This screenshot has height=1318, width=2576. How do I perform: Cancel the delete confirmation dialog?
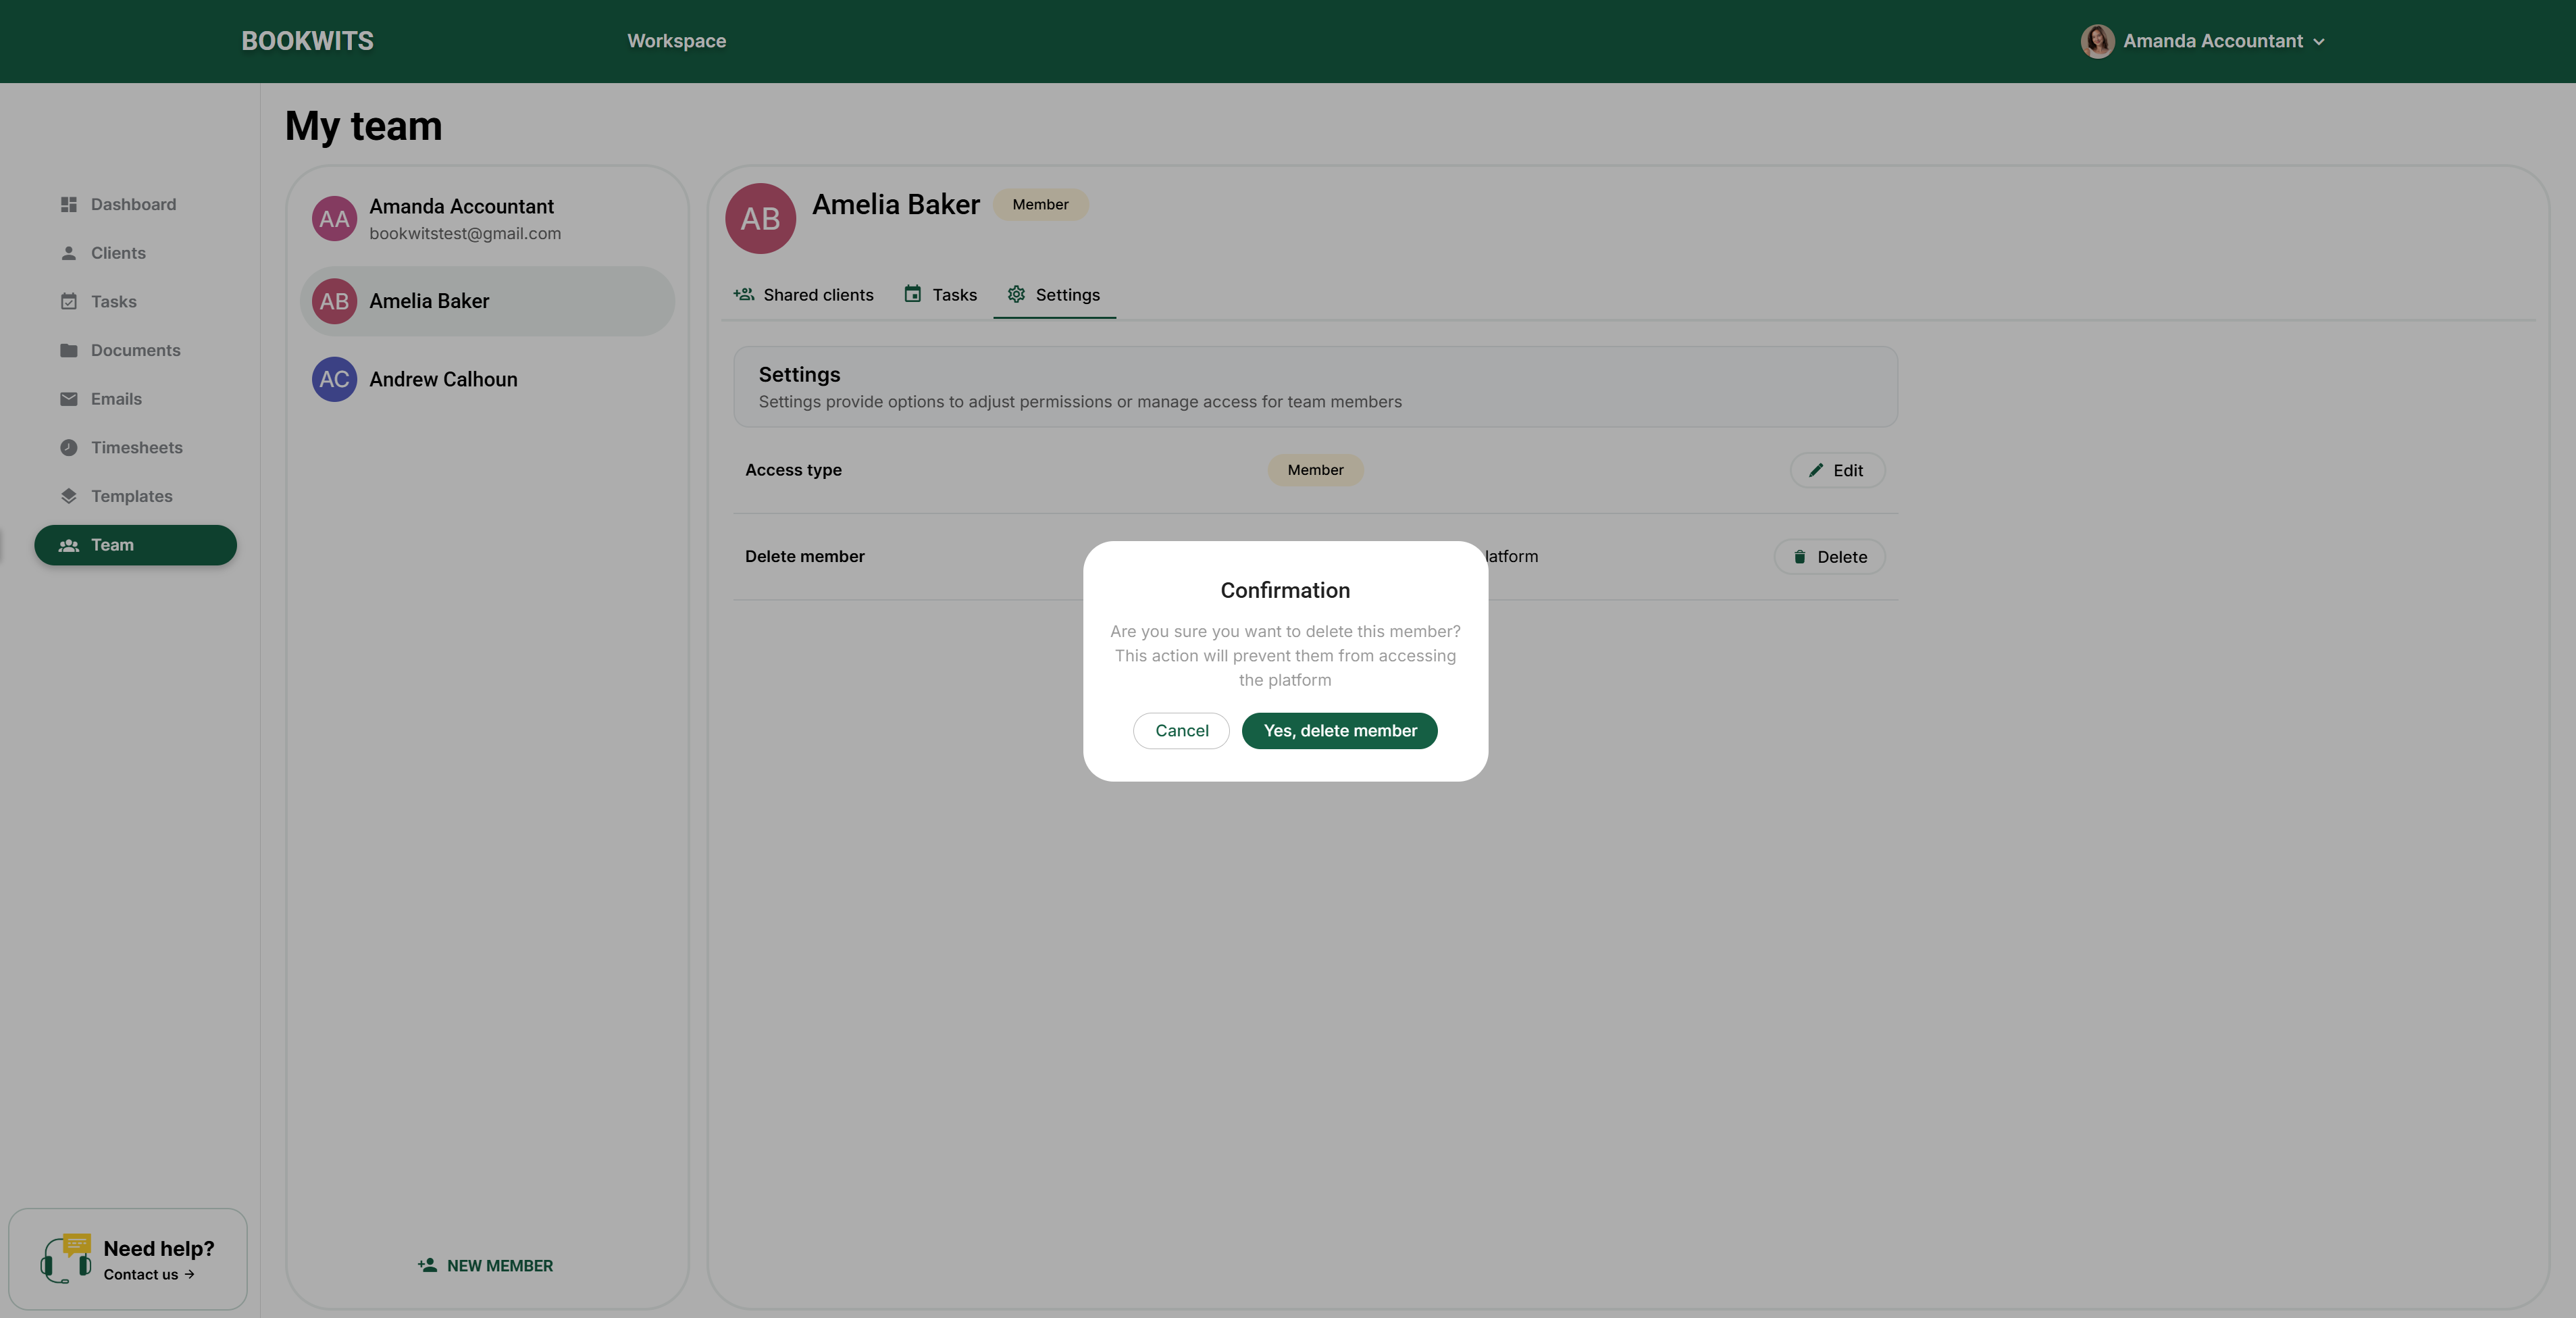tap(1181, 731)
